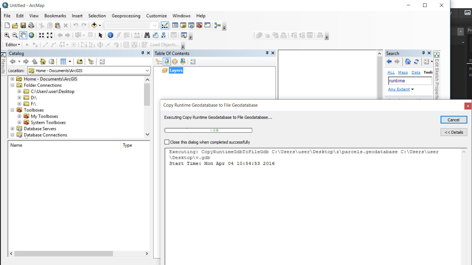The width and height of the screenshot is (472, 265).
Task: Expand Home - Documents\ArcGIS tree node
Action: 12,79
